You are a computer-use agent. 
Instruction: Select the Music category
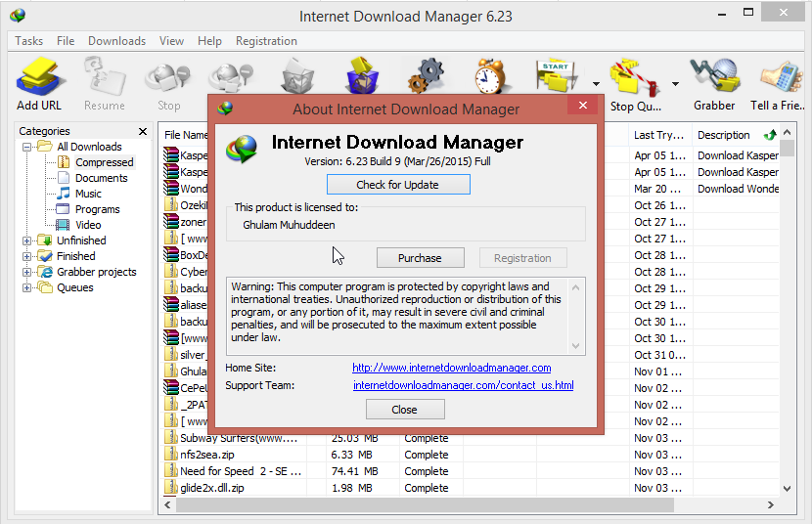[x=89, y=194]
